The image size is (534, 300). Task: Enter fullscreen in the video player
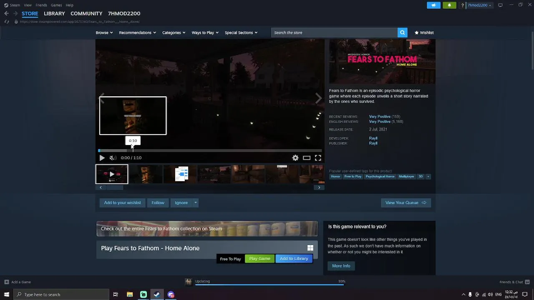(x=318, y=157)
